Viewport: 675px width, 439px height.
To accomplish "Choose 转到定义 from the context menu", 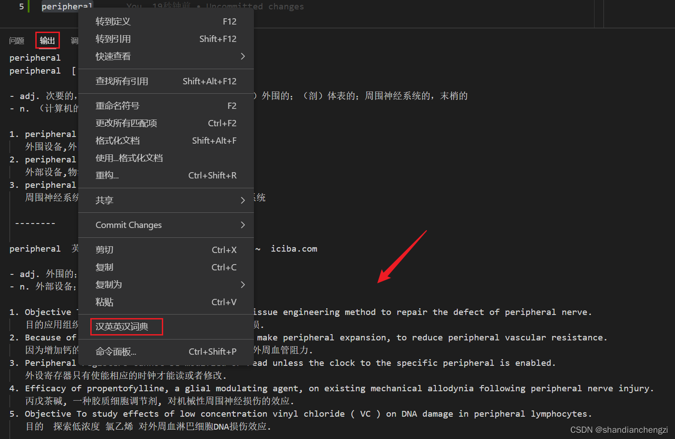I will [166, 21].
